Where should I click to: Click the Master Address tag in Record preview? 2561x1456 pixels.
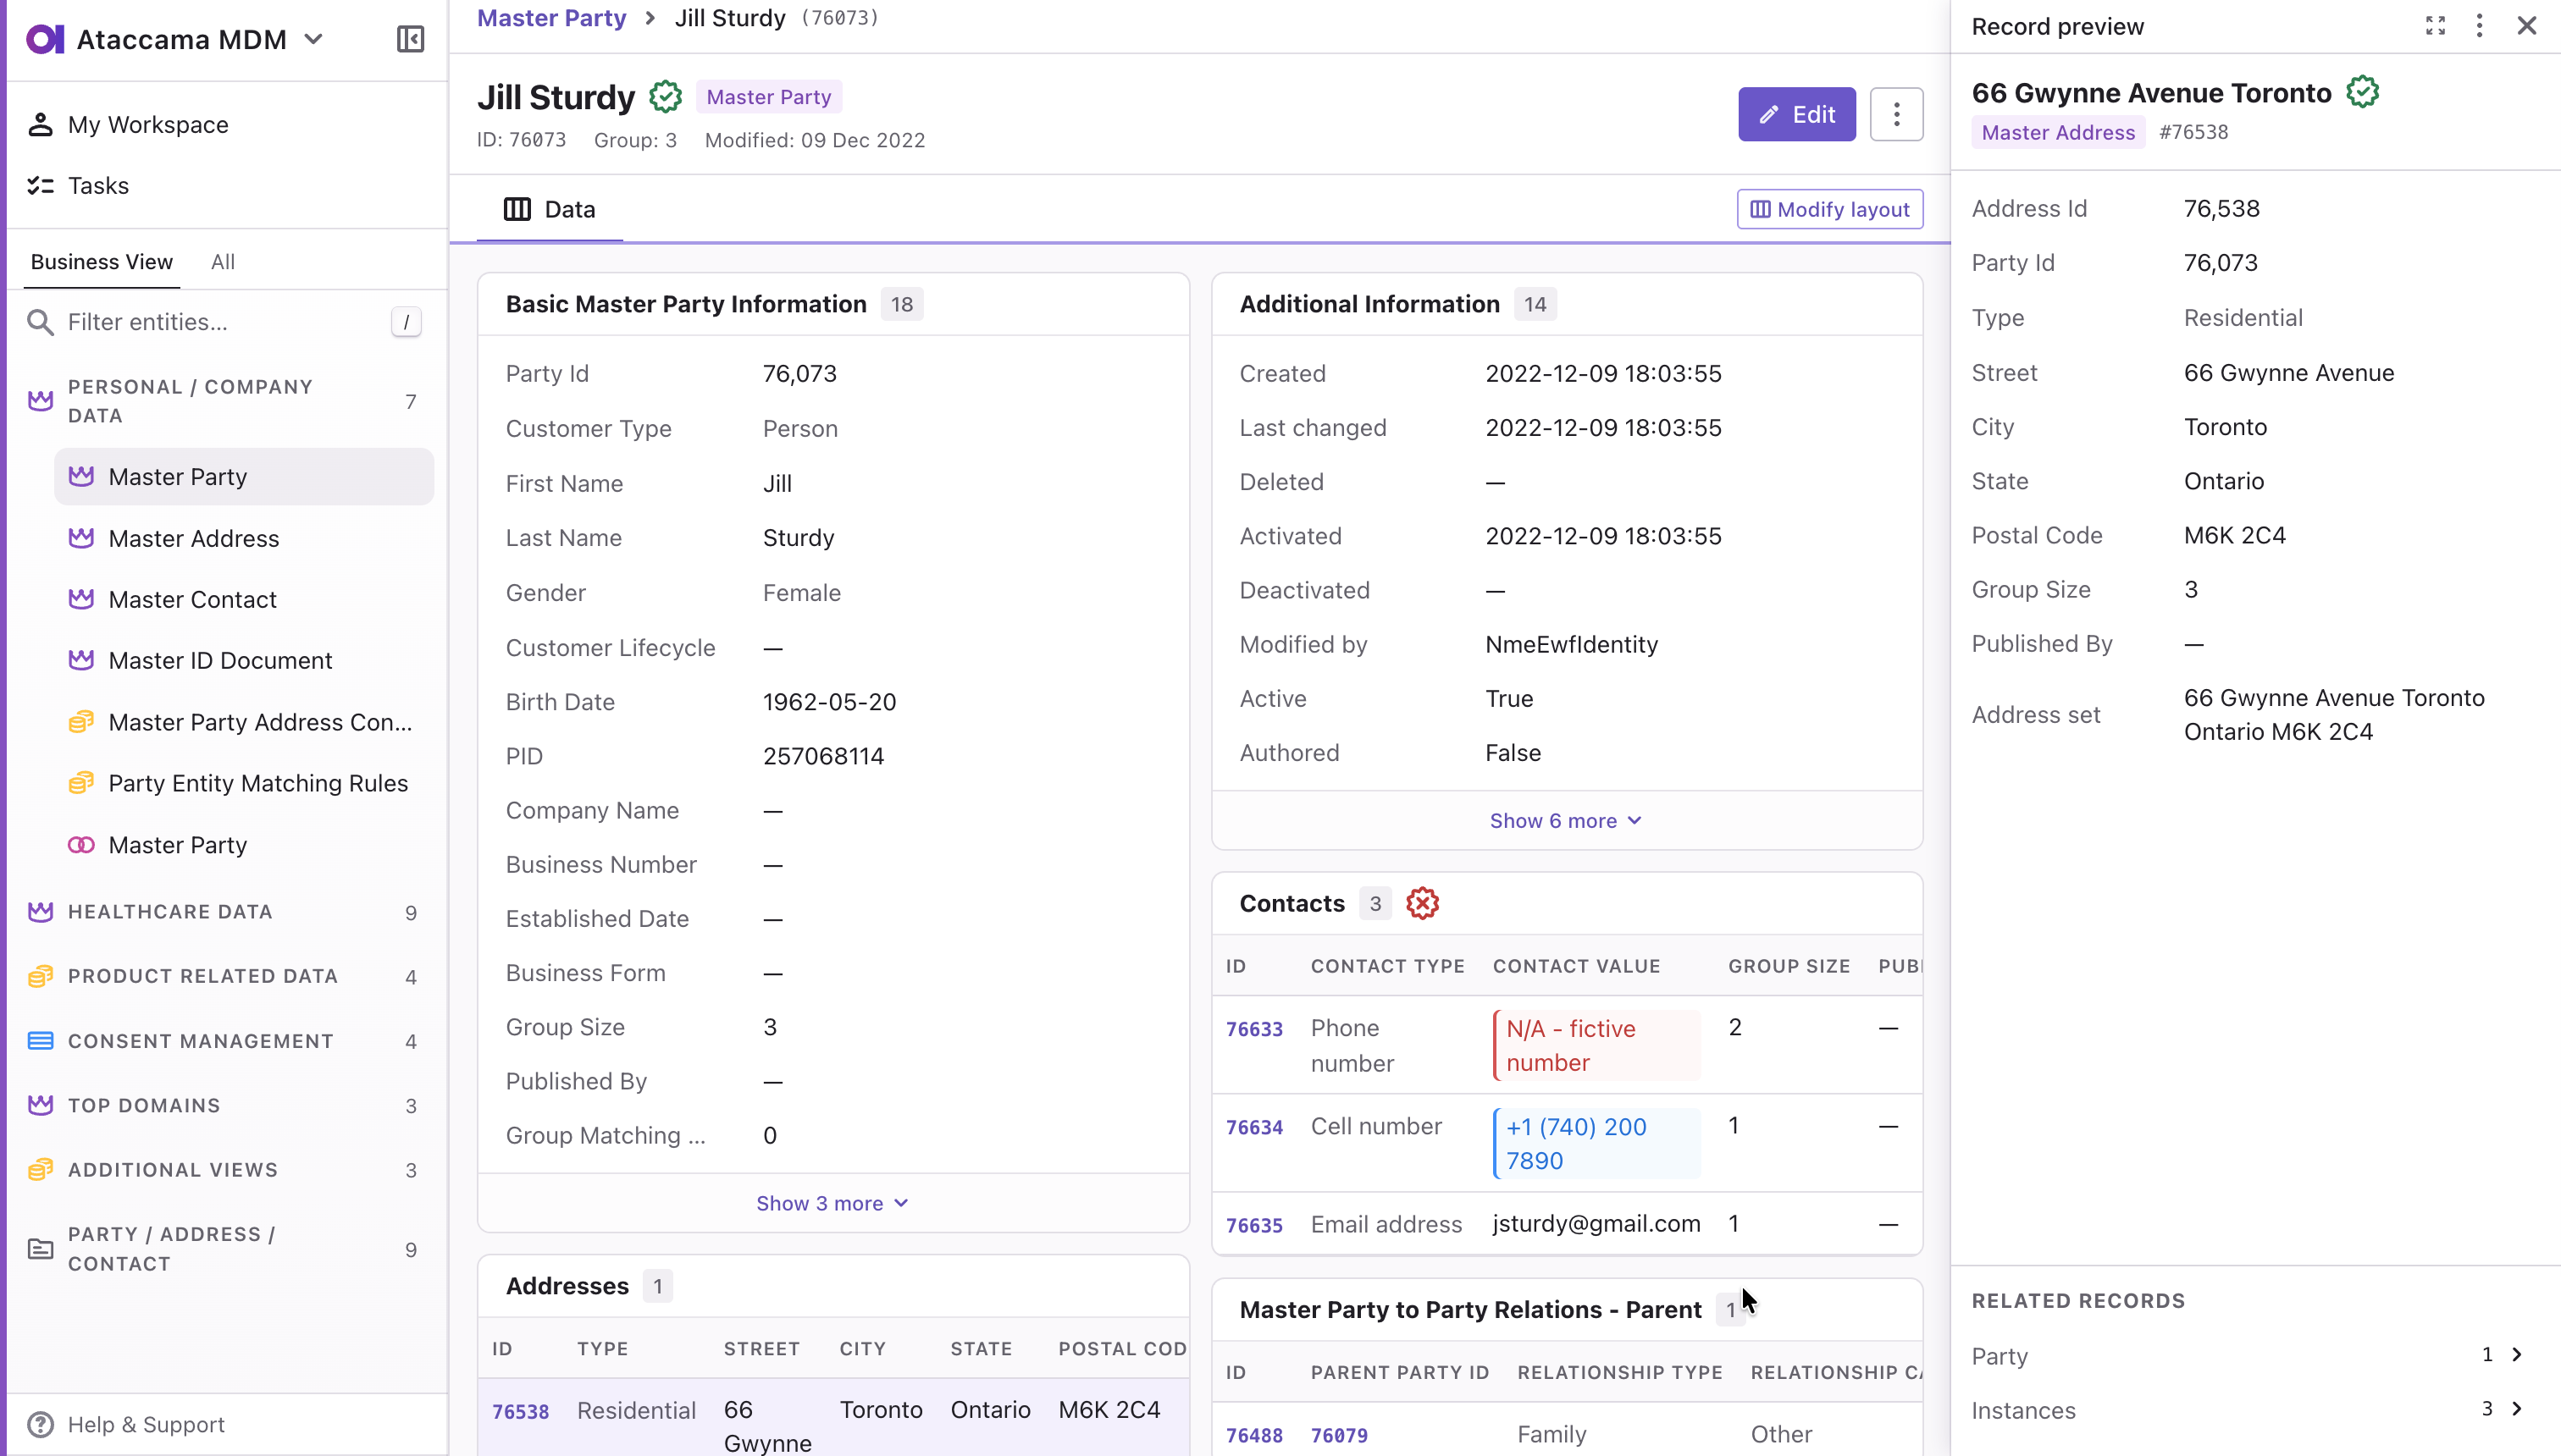[x=2058, y=132]
